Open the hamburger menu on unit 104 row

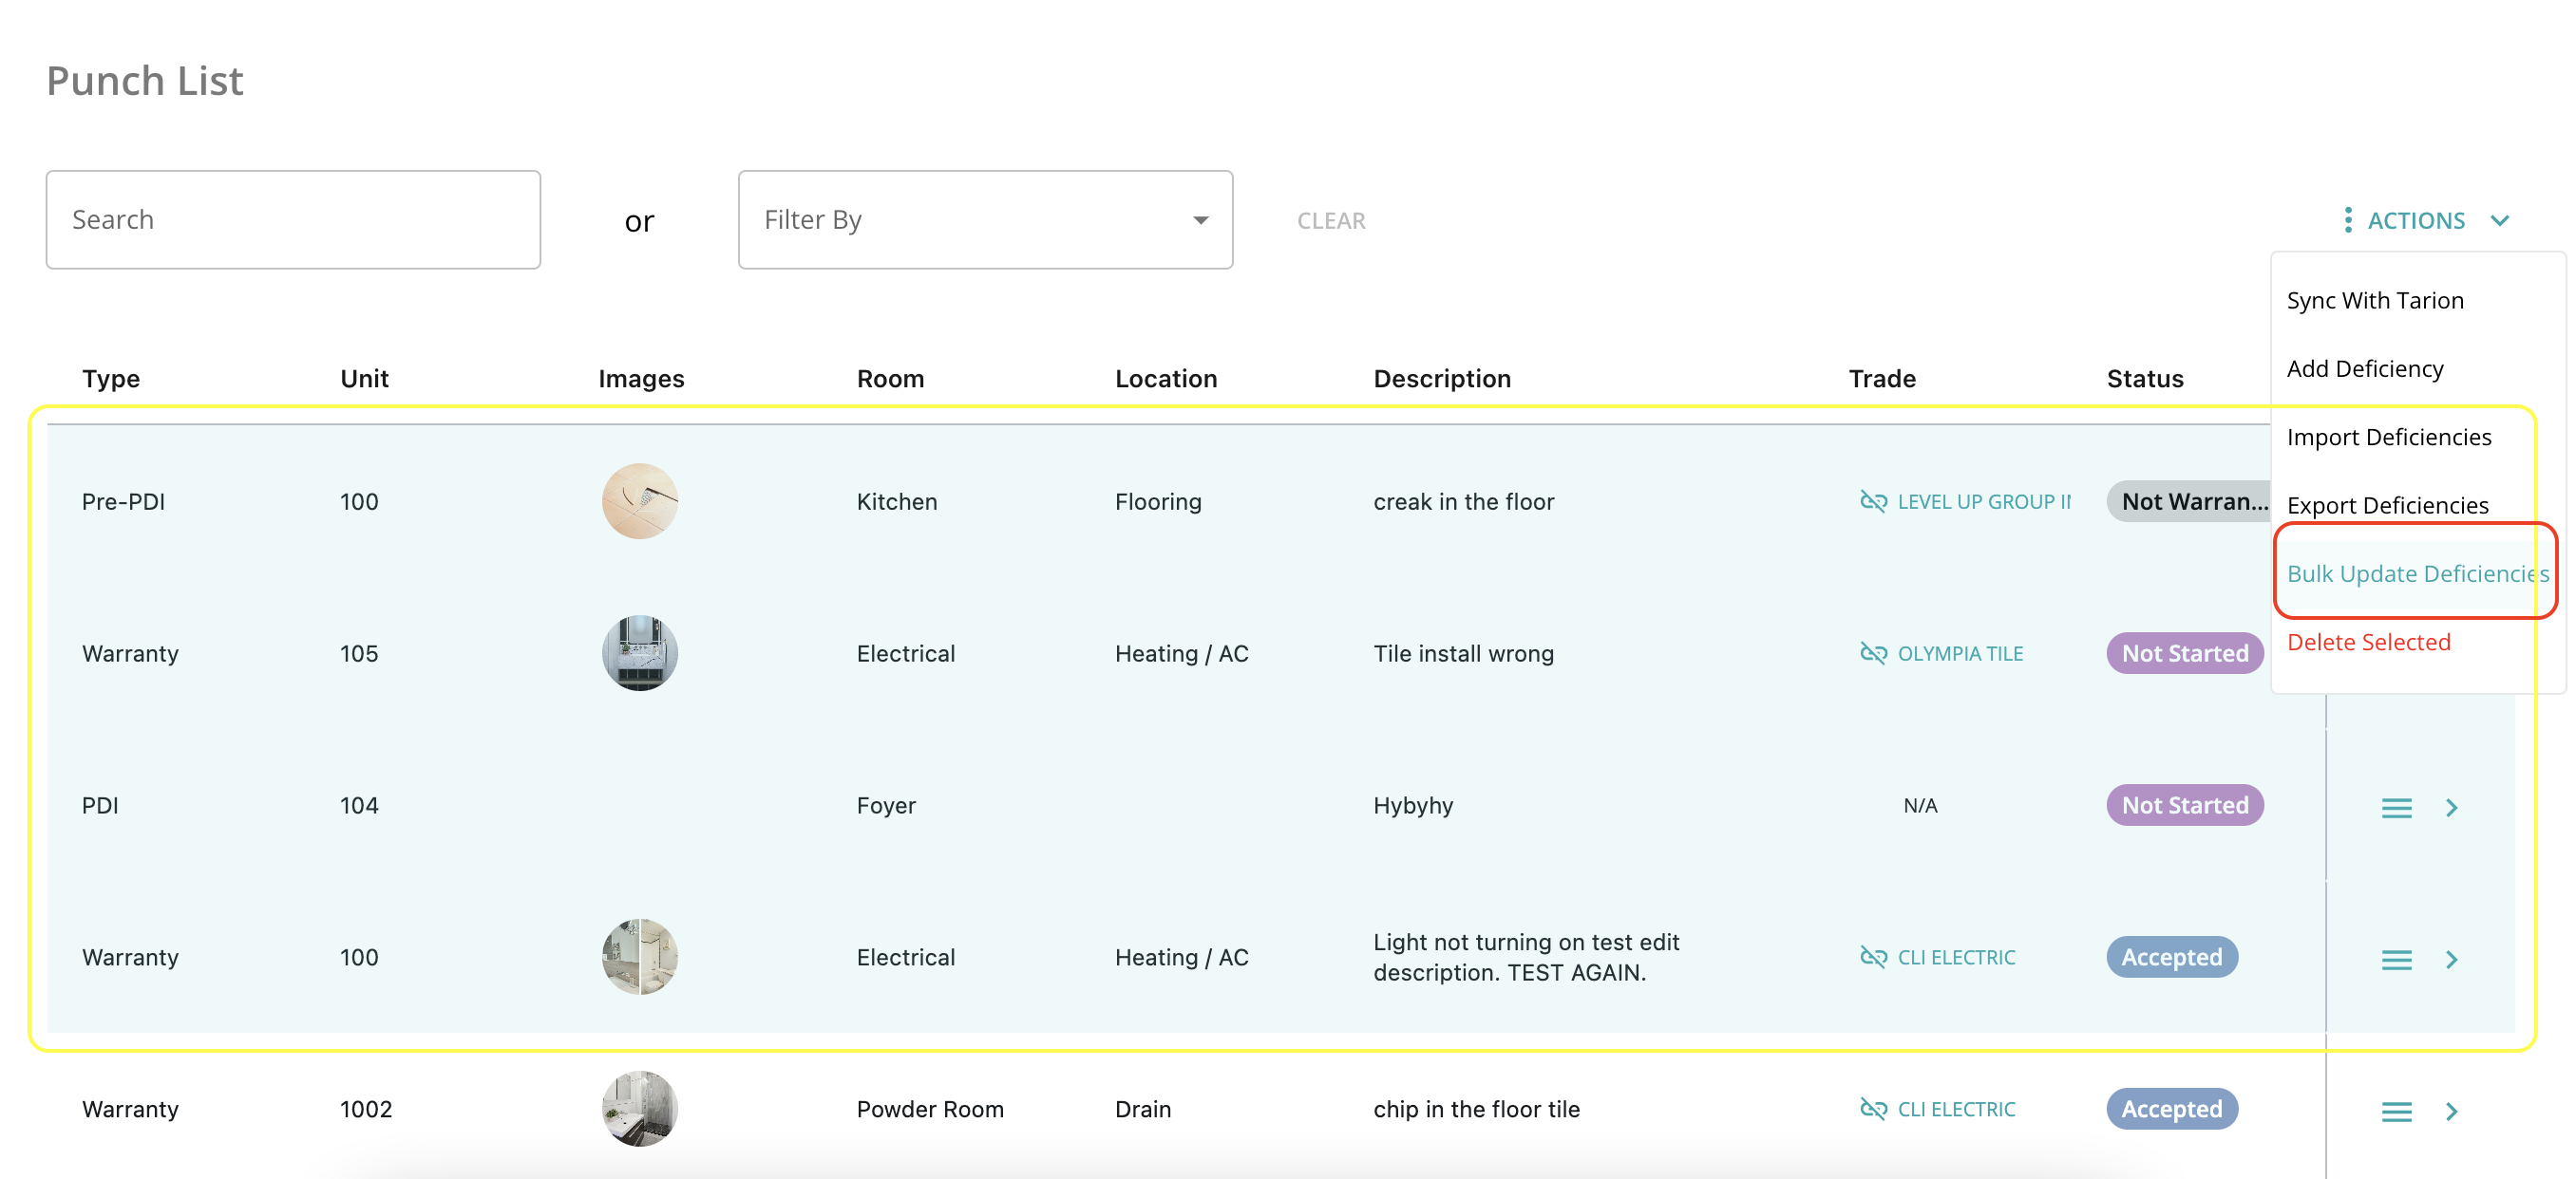pyautogui.click(x=2396, y=807)
